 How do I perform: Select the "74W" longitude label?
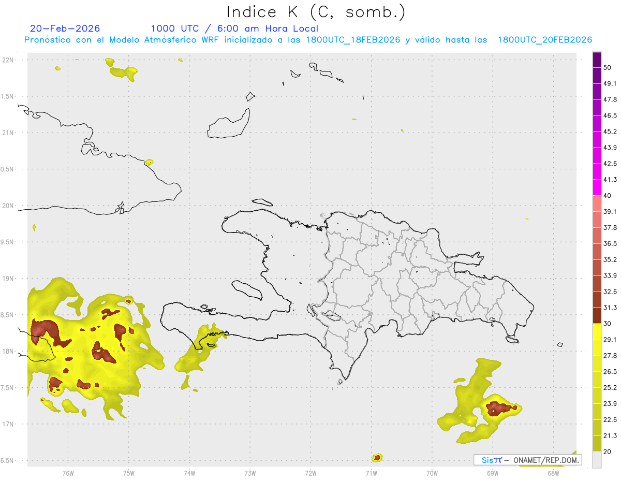(189, 473)
